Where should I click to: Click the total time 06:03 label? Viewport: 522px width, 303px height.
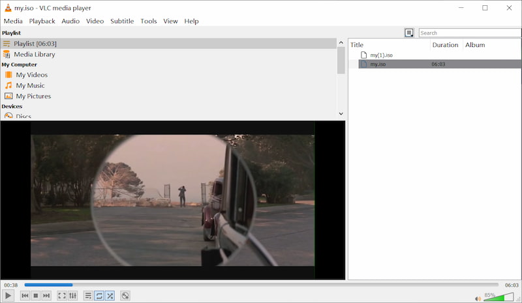(512, 285)
